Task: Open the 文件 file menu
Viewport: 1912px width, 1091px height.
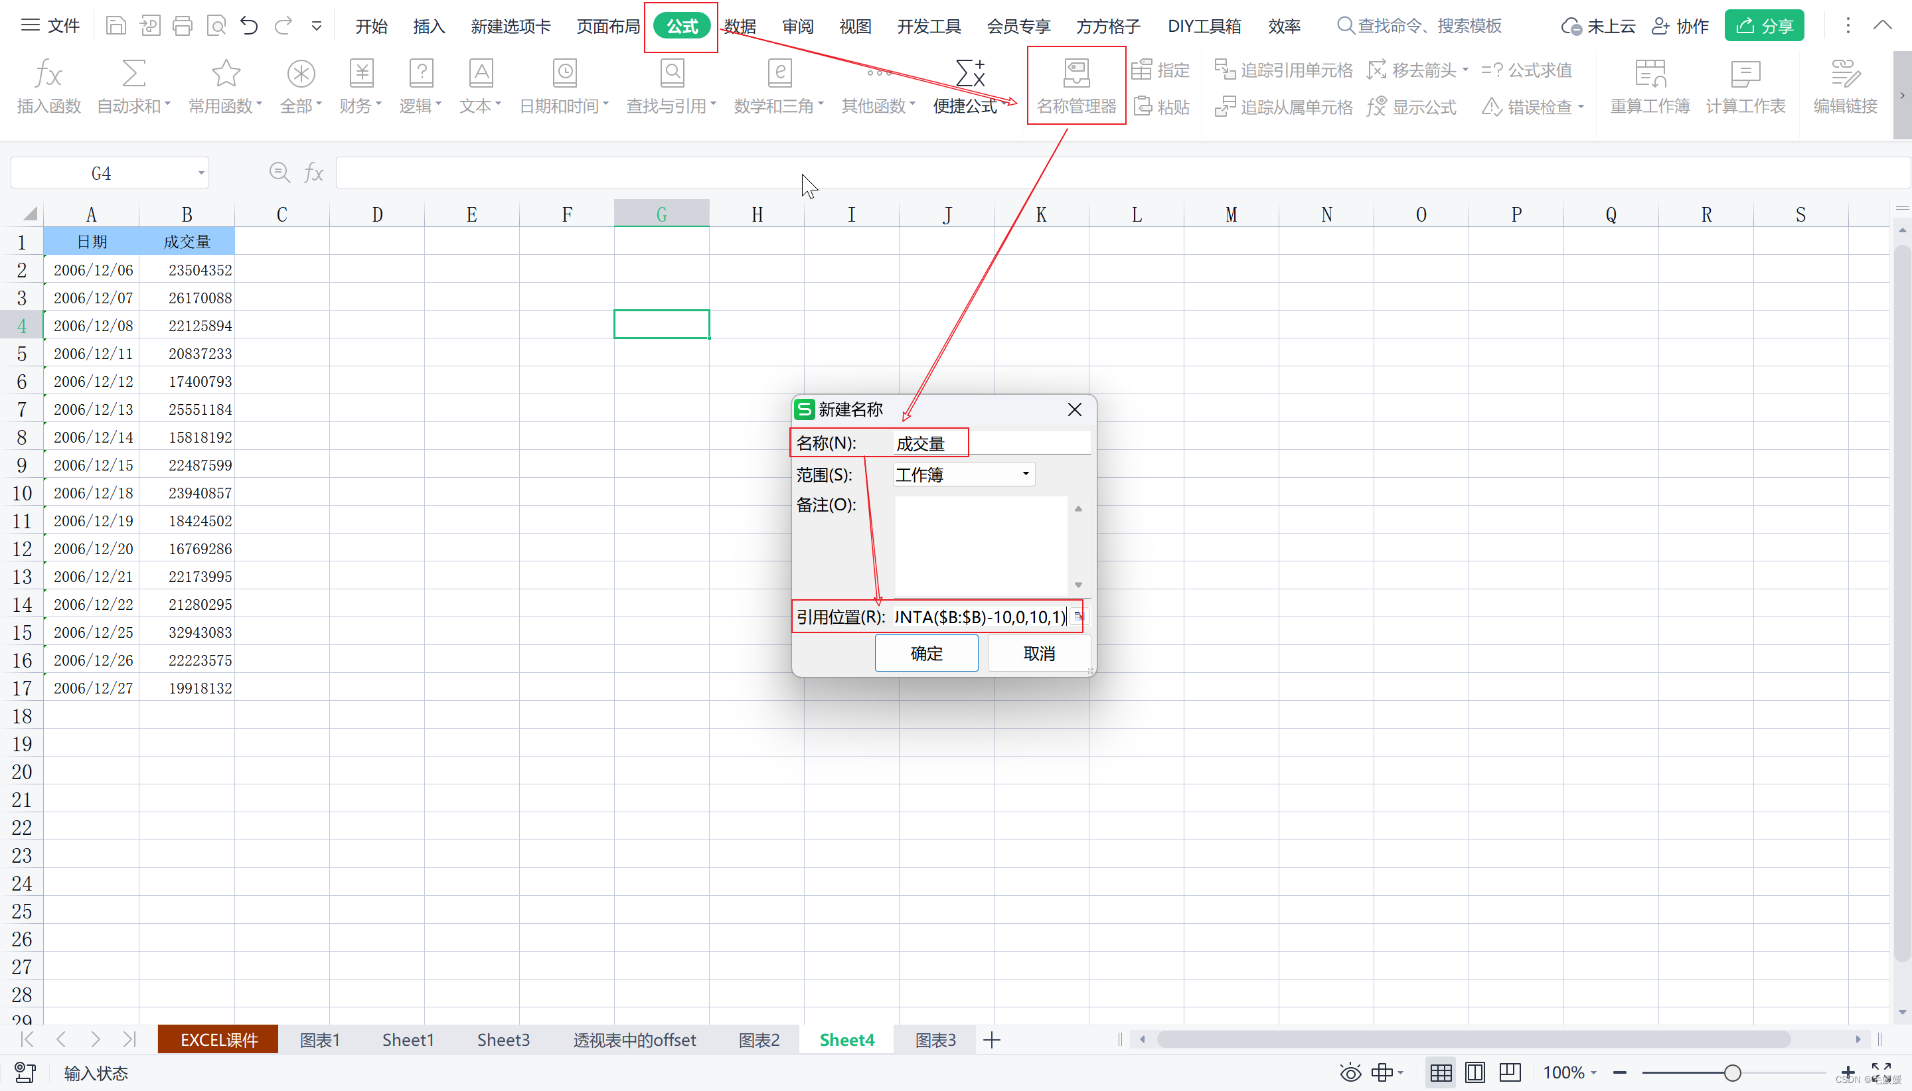Action: (x=50, y=27)
